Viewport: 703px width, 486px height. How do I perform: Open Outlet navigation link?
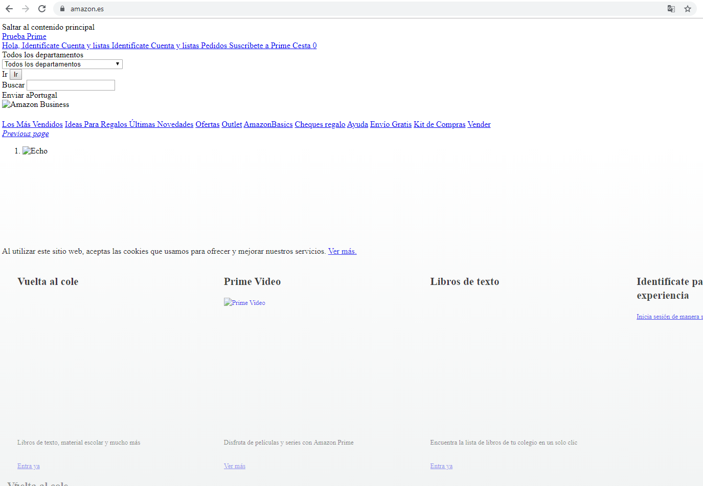(x=232, y=124)
